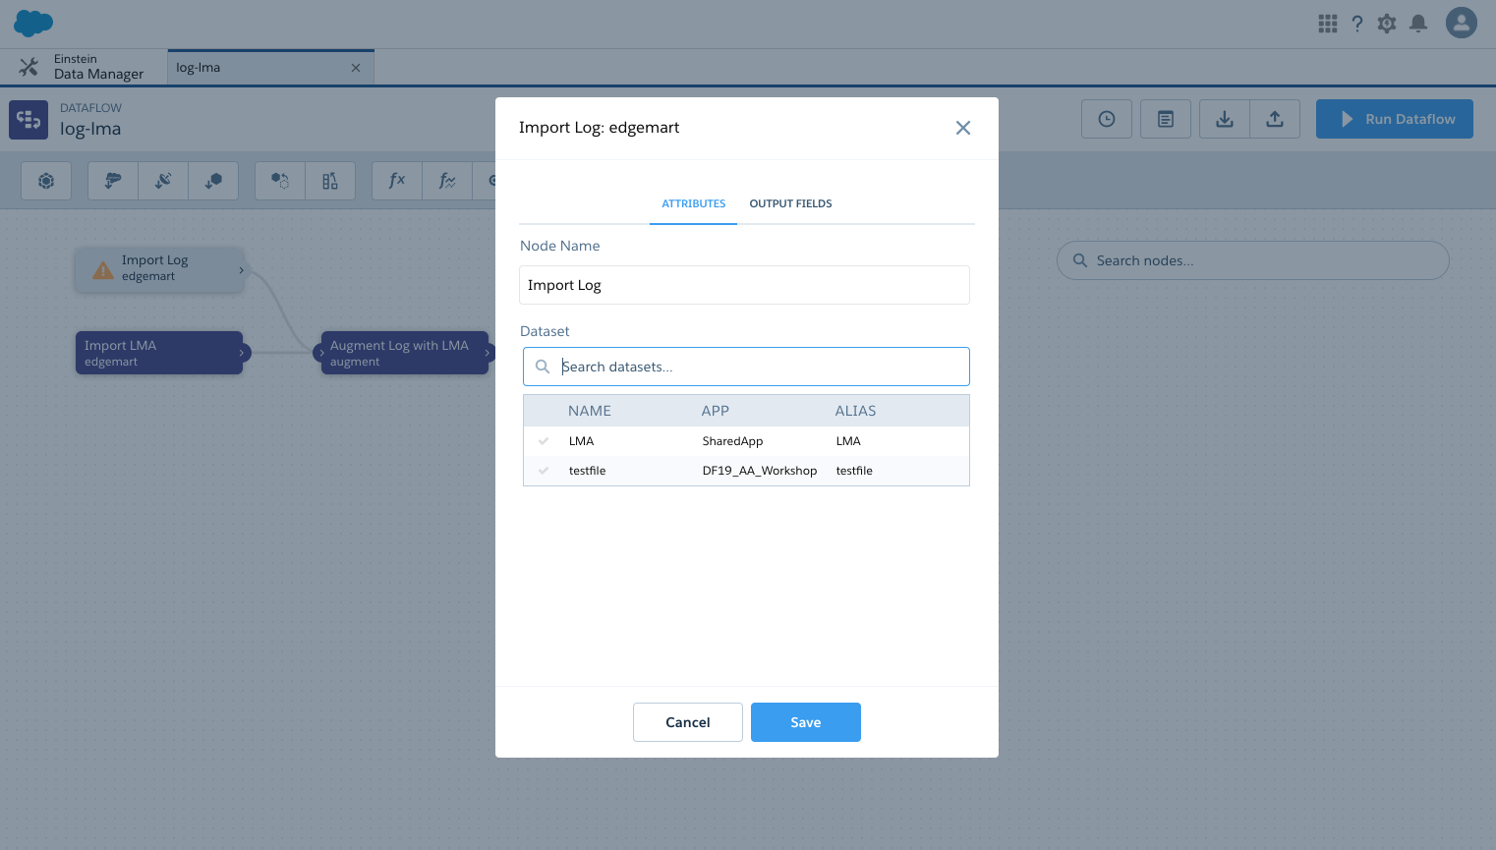This screenshot has height=850, width=1496.
Task: Check the LMA dataset row checkmark
Action: 544,441
